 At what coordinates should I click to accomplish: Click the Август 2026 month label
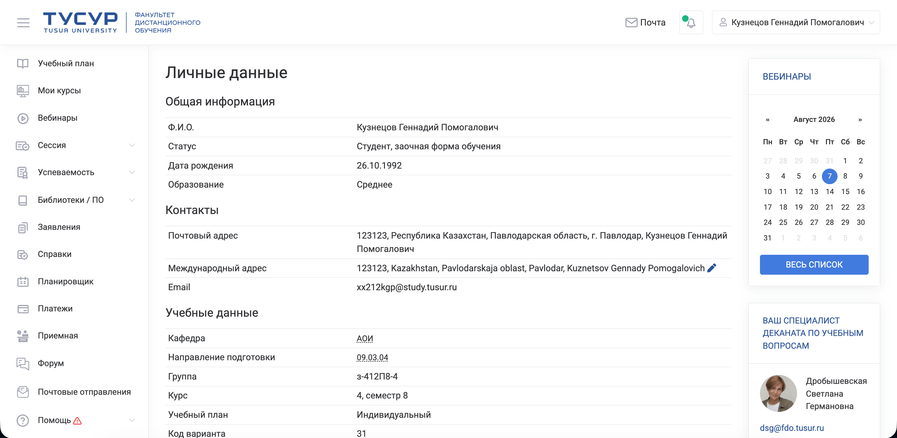pyautogui.click(x=814, y=120)
